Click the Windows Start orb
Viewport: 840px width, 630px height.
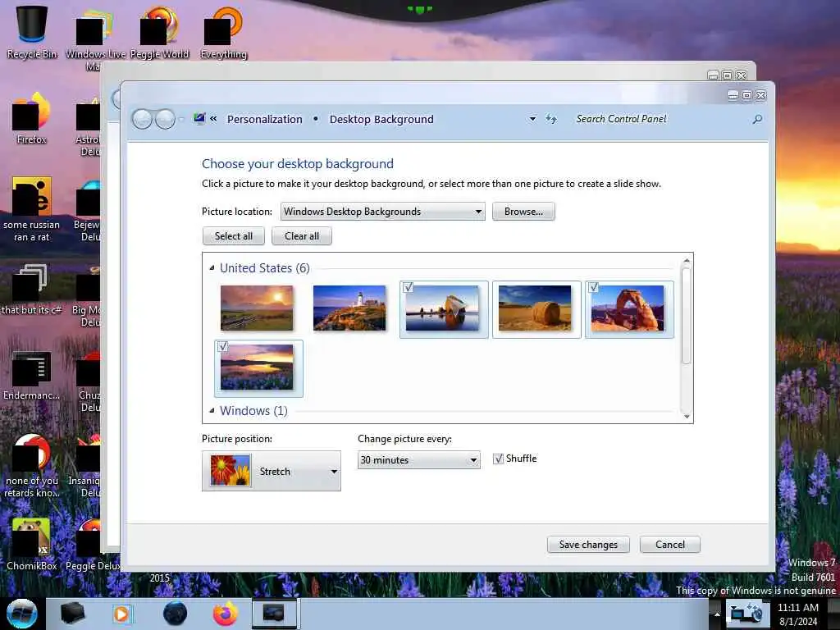point(22,614)
